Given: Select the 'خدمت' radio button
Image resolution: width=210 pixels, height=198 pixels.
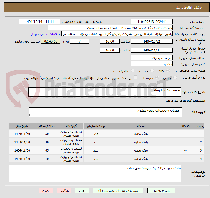Looking at the screenshot, I should coord(152,71).
